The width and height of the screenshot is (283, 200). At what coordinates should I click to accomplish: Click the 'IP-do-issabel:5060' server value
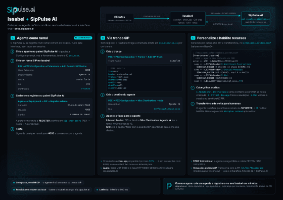(79, 105)
